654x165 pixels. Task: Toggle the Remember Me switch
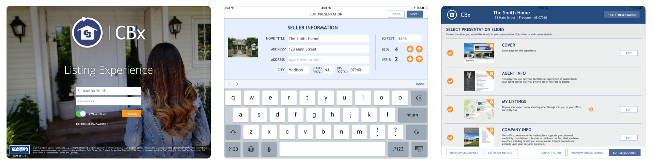click(81, 114)
